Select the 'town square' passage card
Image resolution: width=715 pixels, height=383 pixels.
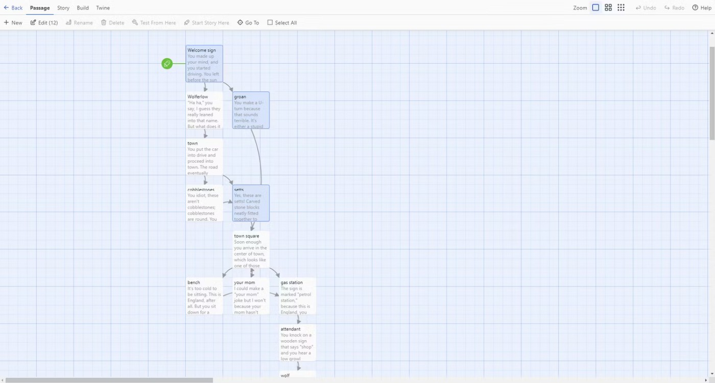point(251,250)
